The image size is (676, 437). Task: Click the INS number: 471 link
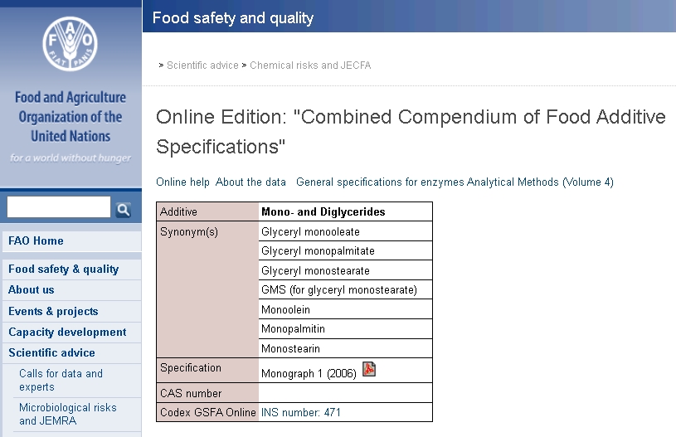click(x=301, y=413)
